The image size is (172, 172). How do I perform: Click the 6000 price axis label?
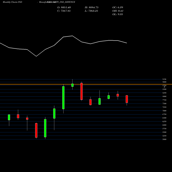pyautogui.click(x=164, y=125)
